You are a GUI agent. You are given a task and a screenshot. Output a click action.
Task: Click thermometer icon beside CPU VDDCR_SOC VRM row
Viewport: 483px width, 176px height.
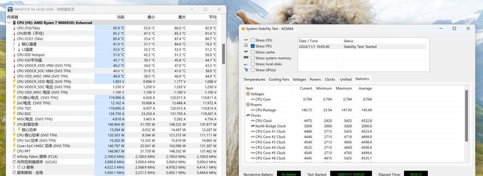click(x=14, y=71)
